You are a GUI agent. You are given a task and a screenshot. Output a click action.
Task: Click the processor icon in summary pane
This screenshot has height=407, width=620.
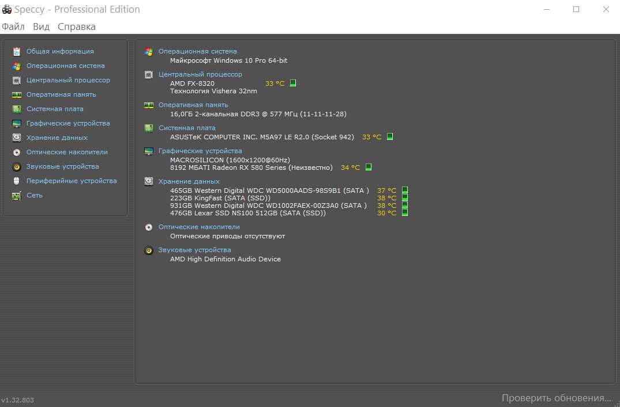point(149,75)
